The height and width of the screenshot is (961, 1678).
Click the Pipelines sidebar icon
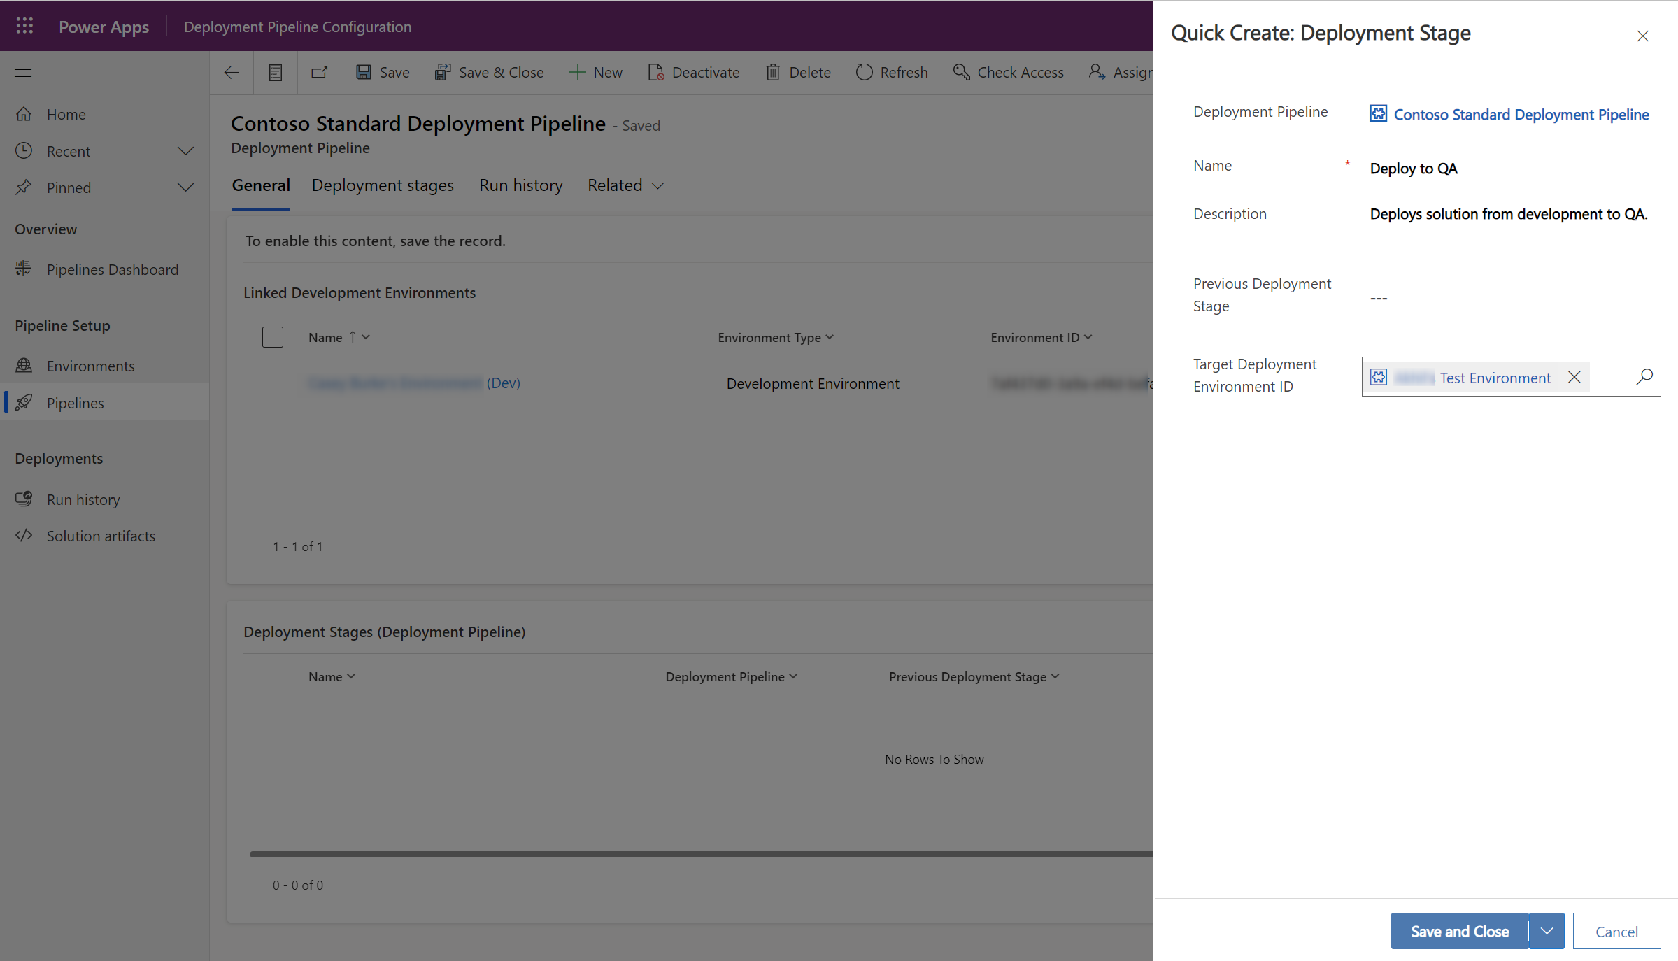tap(25, 402)
